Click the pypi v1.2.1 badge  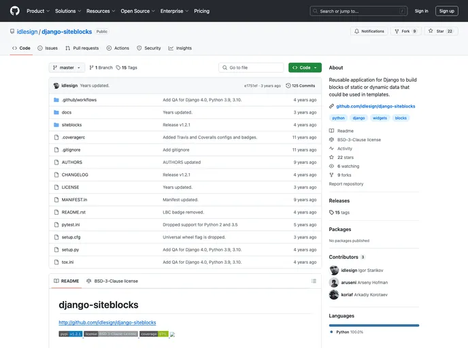click(x=71, y=334)
